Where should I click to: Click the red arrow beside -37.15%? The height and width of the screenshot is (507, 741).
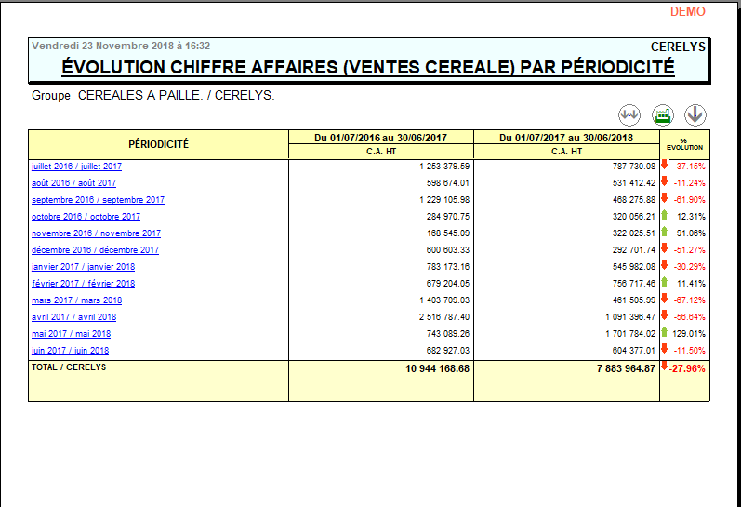tap(665, 165)
